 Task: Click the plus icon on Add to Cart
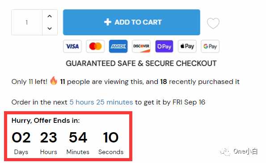pyautogui.click(x=108, y=22)
